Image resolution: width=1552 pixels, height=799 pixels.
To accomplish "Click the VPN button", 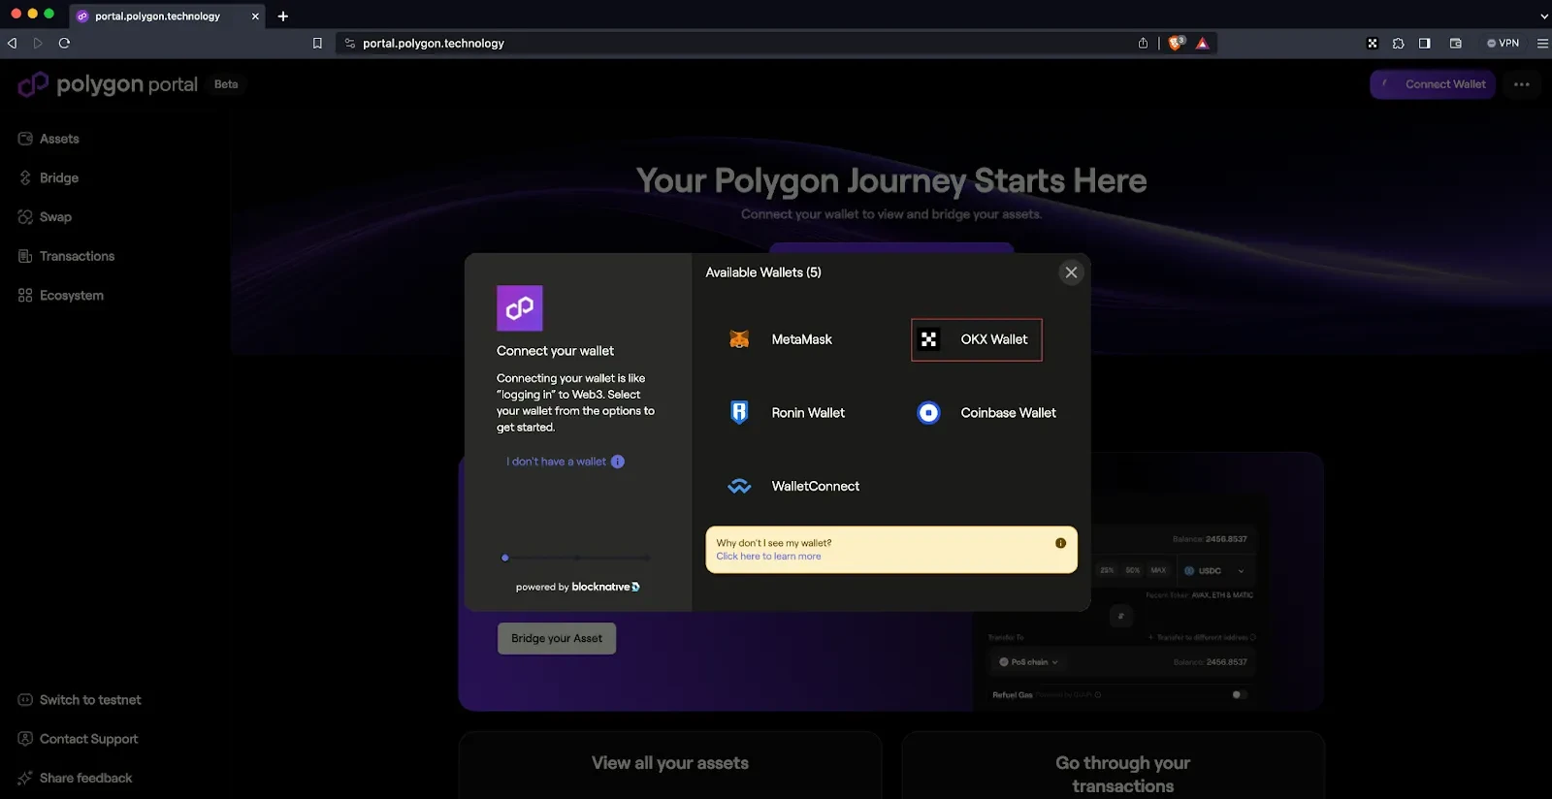I will click(x=1503, y=43).
